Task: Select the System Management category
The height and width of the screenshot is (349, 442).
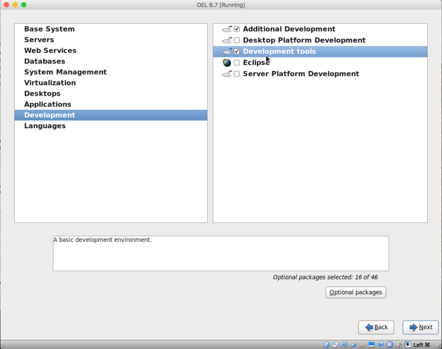Action: [111, 72]
